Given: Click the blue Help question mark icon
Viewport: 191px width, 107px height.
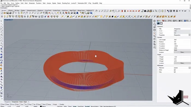Looking at the screenshot, I should click(x=91, y=13).
